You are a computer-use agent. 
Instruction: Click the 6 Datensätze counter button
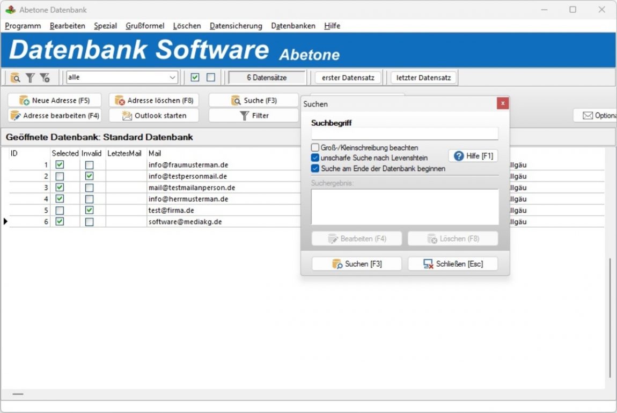tap(267, 78)
